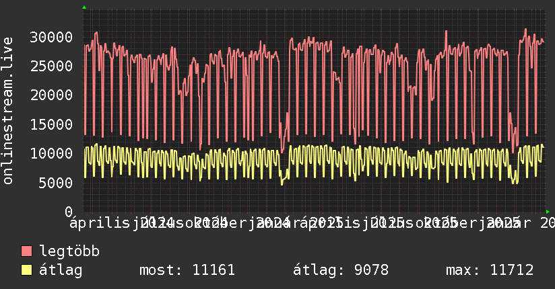Click the 30000 y-axis label
The image size is (555, 289).
[x=51, y=37]
